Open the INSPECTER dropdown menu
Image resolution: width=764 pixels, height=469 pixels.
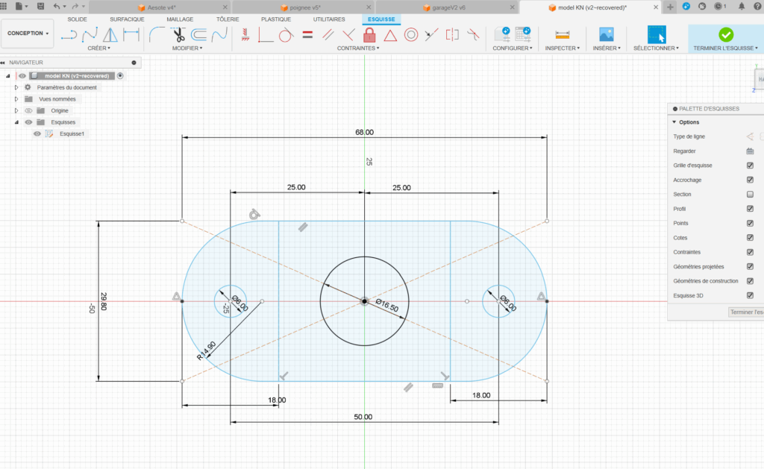click(563, 48)
